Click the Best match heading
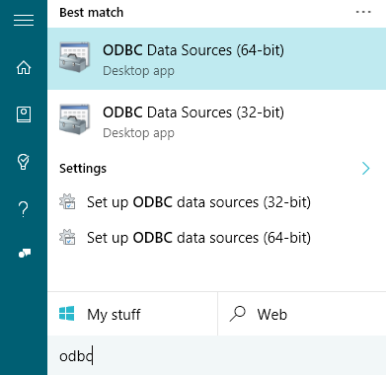386x375 pixels. [92, 13]
